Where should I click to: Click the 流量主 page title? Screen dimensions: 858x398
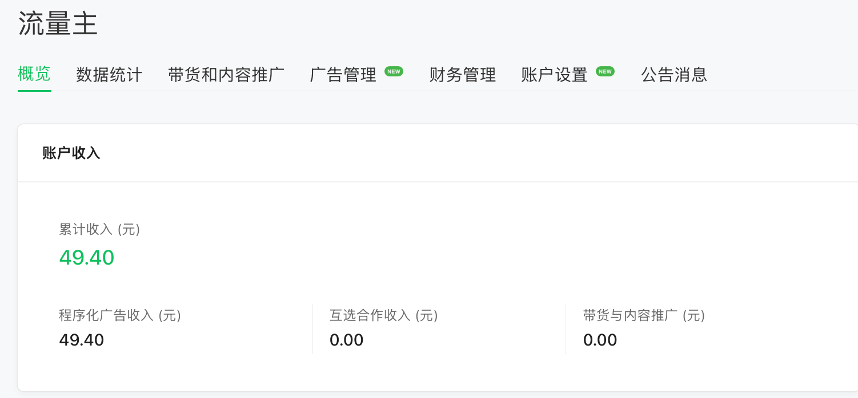[58, 24]
